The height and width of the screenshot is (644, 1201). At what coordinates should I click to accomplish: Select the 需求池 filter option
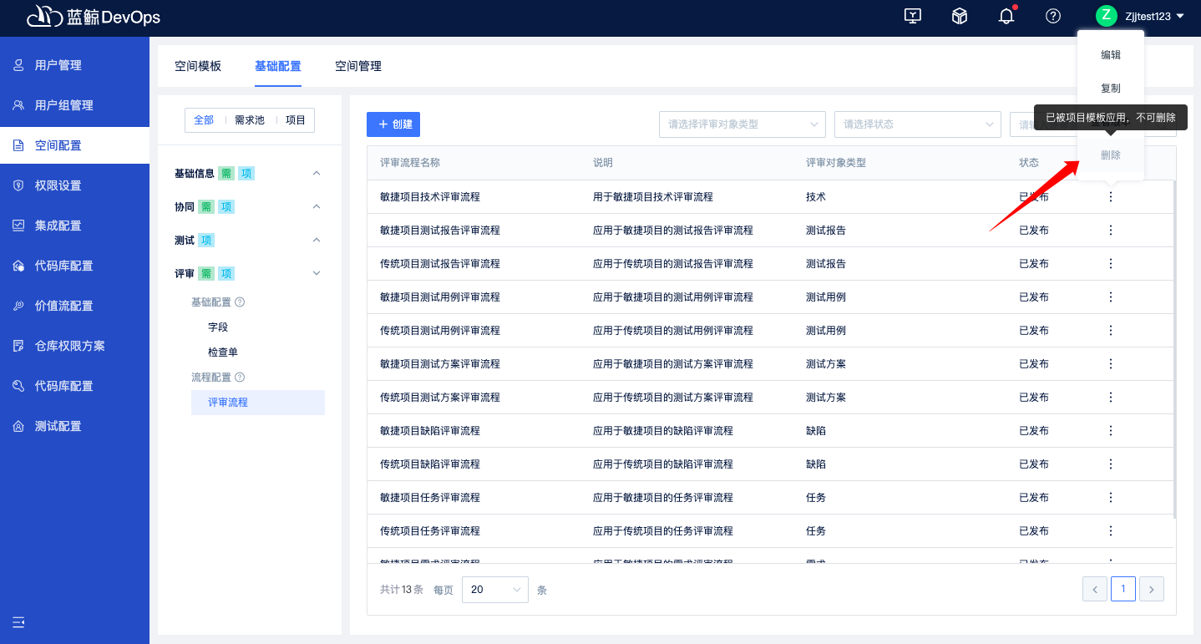pyautogui.click(x=250, y=120)
